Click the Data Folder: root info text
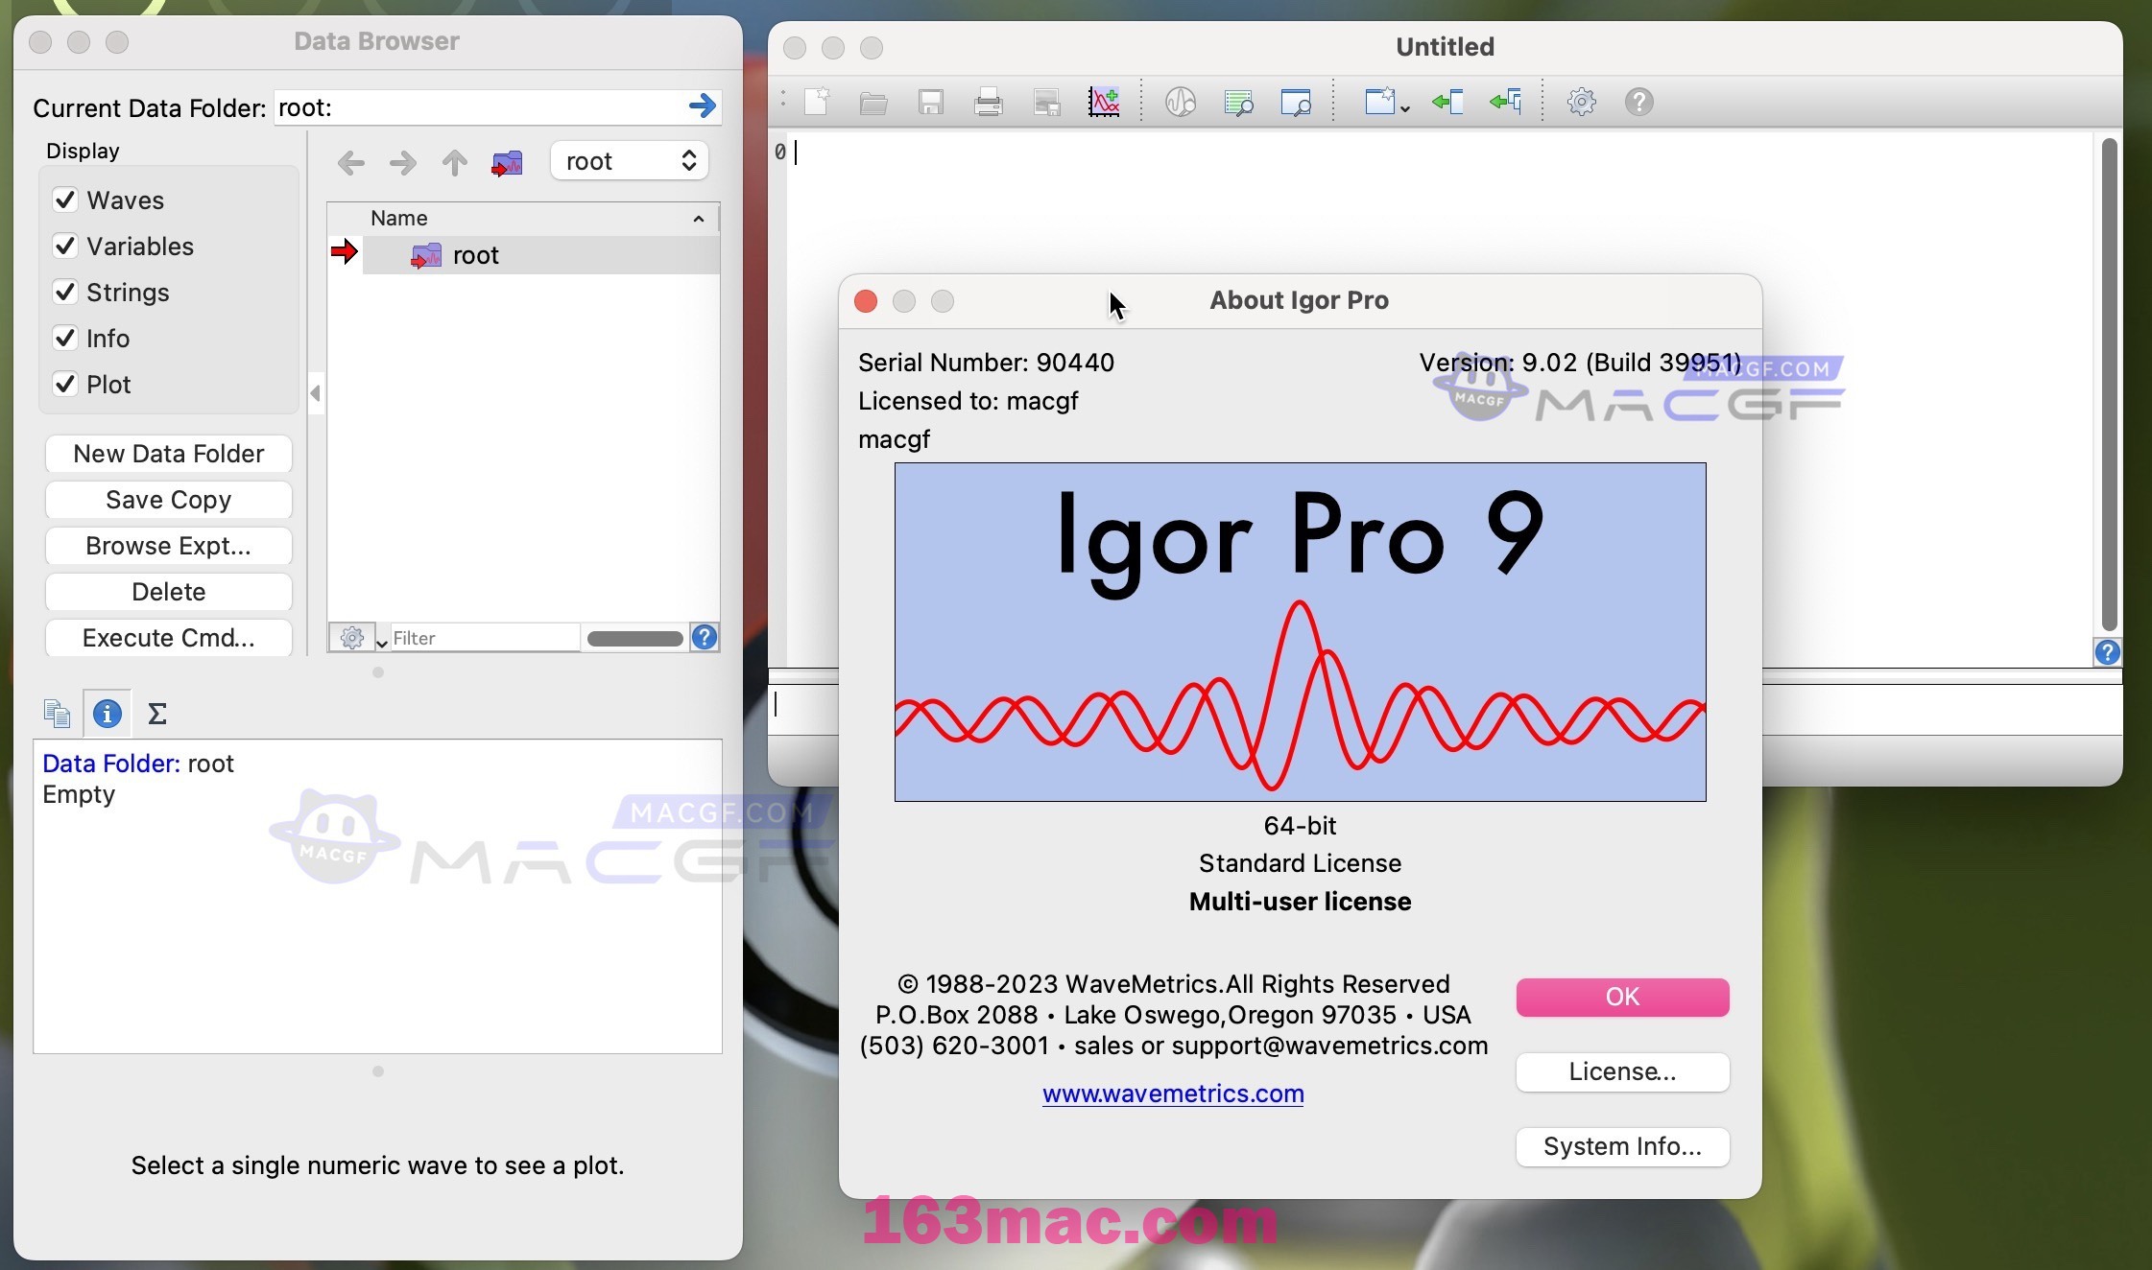 [138, 764]
